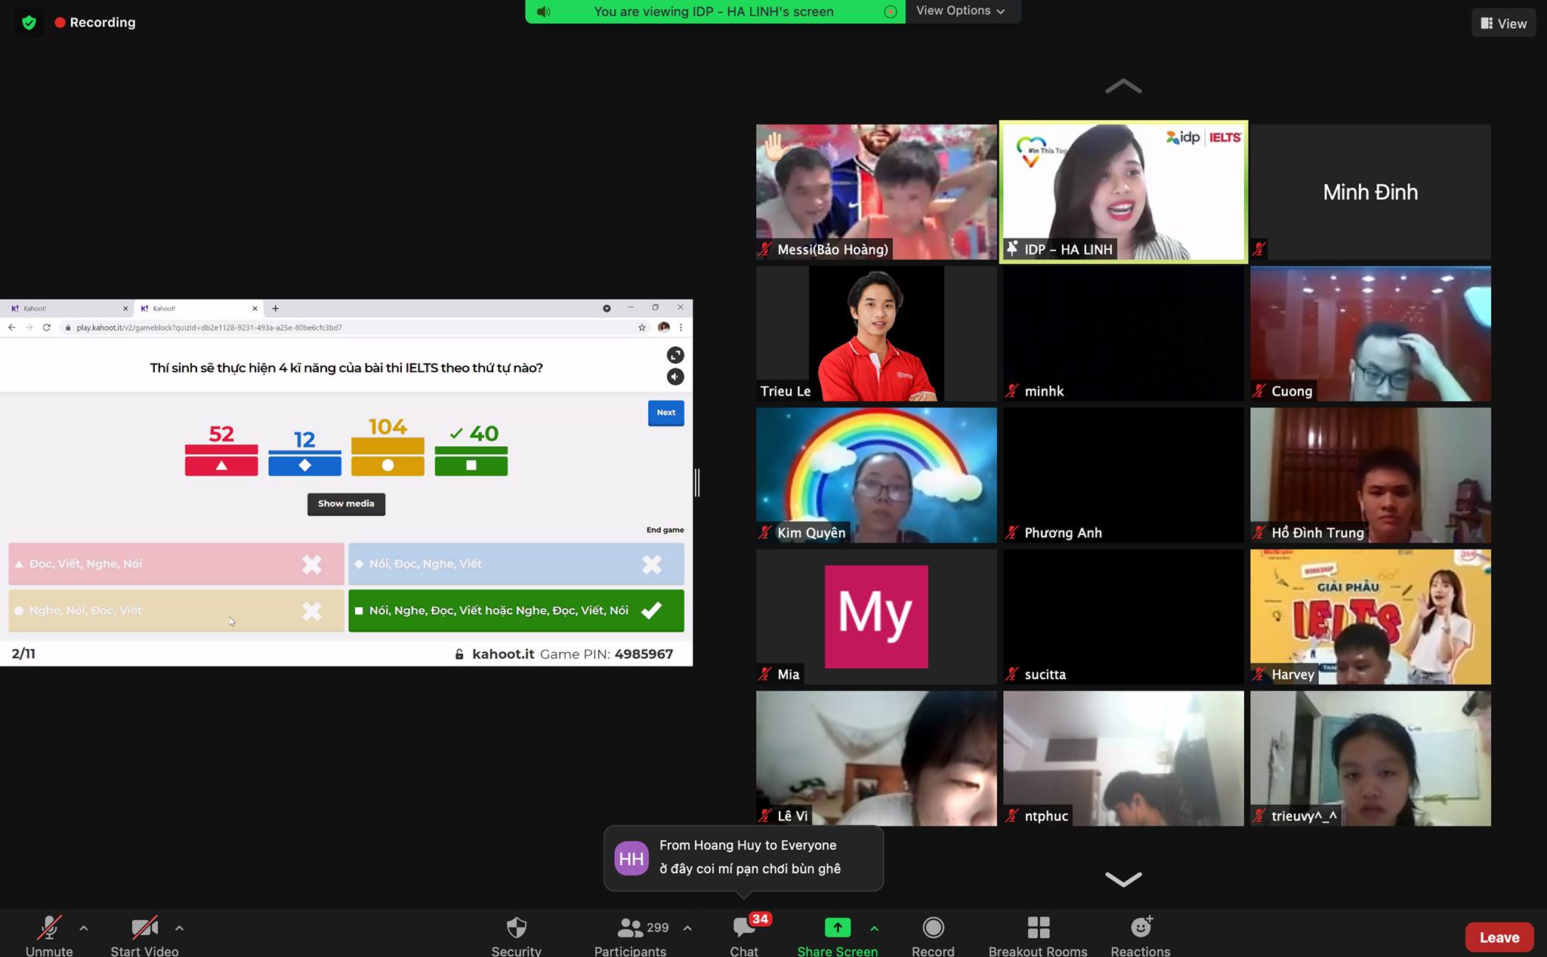Toggle Kahoot sound speaker icon
Viewport: 1547px width, 957px height.
point(675,377)
